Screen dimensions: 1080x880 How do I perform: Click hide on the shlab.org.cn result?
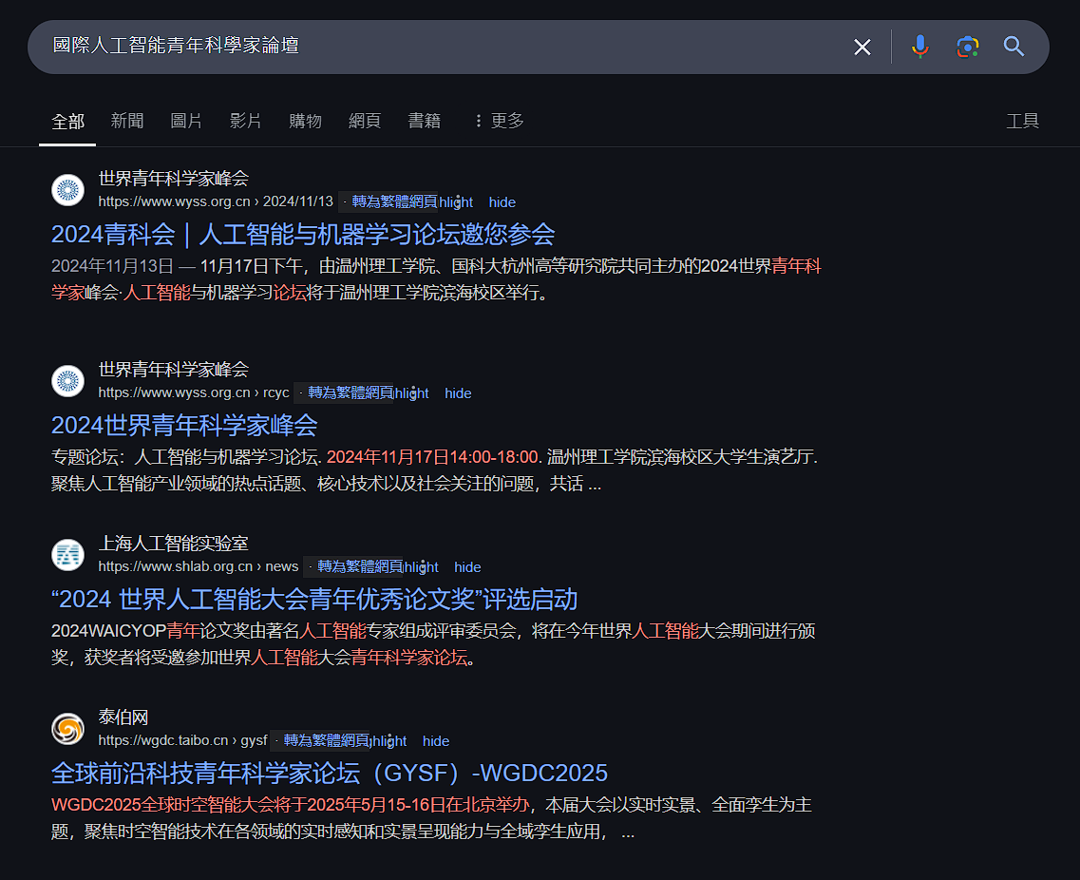click(x=467, y=567)
